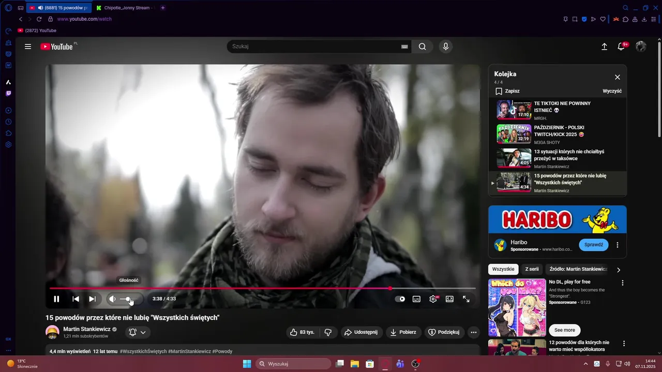662x372 pixels.
Task: Share the video via Udostępnij
Action: tap(361, 332)
